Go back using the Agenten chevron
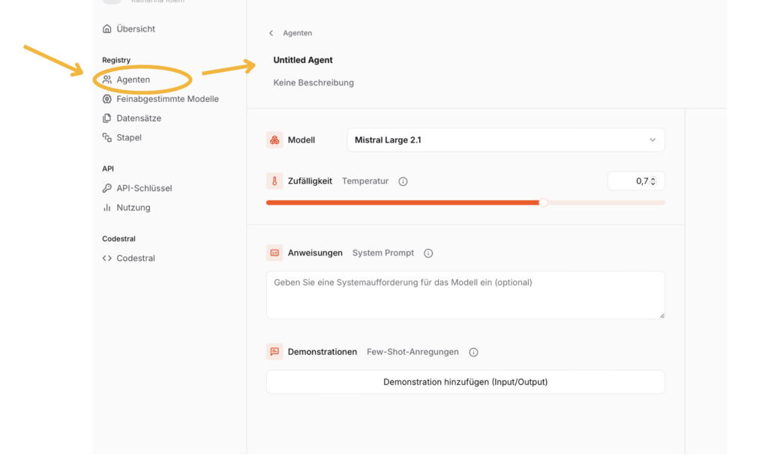Viewport: 768px width, 474px height. [271, 34]
